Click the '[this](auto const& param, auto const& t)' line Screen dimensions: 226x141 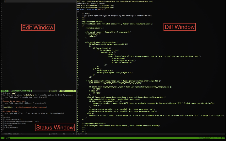(x=108, y=44)
